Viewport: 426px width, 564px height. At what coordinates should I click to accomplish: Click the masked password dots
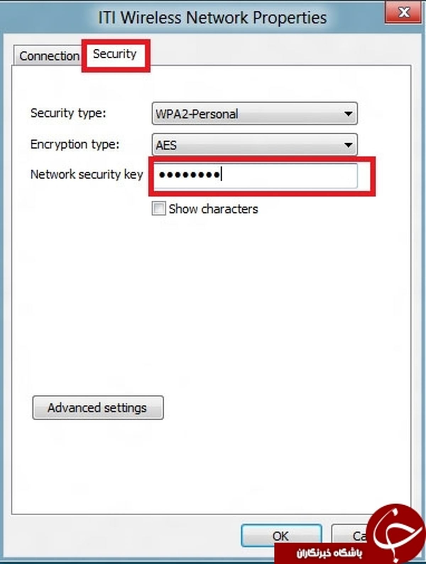coord(189,175)
